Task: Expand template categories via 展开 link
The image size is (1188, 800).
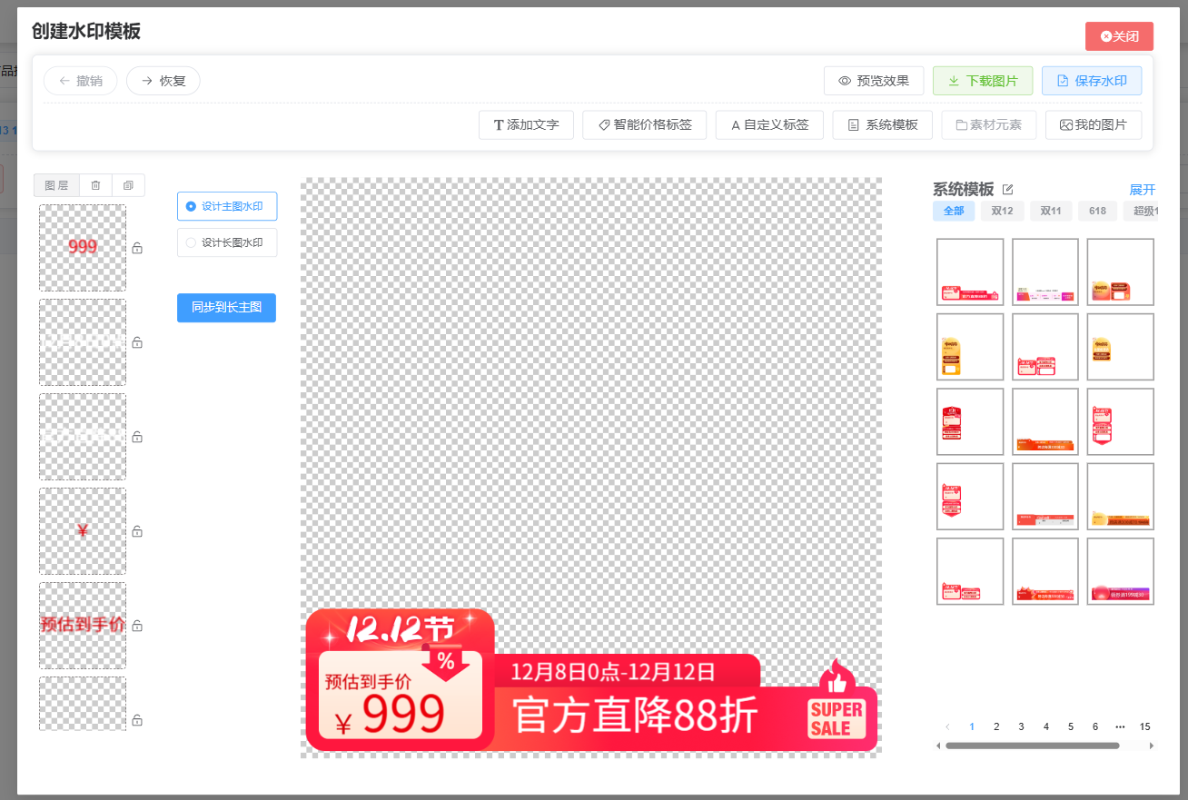Action: [1142, 190]
